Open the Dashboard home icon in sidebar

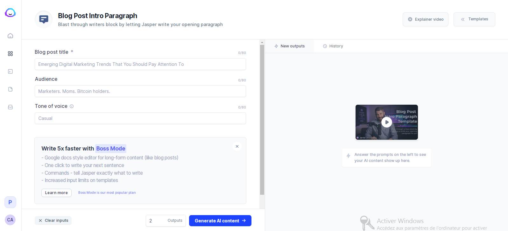(x=10, y=36)
